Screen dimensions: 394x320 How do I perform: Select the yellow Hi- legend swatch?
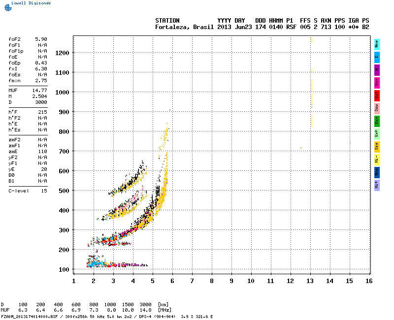(x=377, y=160)
